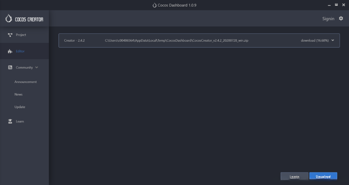Screen dimensions: 349x185
Task: Open the News page
Action: click(18, 94)
